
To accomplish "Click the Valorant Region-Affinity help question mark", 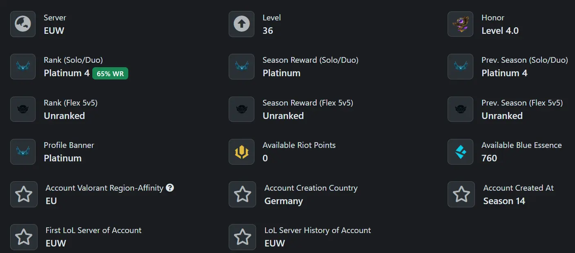I will (170, 188).
